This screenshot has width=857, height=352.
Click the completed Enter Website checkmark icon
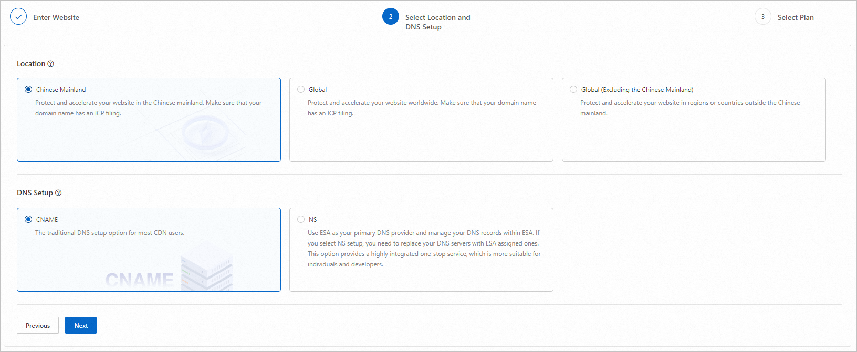pos(18,17)
